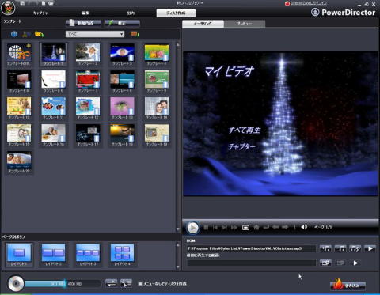
Task: Click the down arrow of layout list
Action: pos(178,267)
